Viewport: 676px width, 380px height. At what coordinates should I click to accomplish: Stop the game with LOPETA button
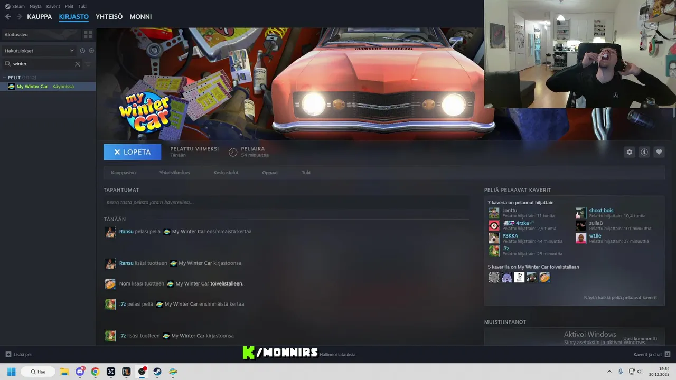(133, 152)
